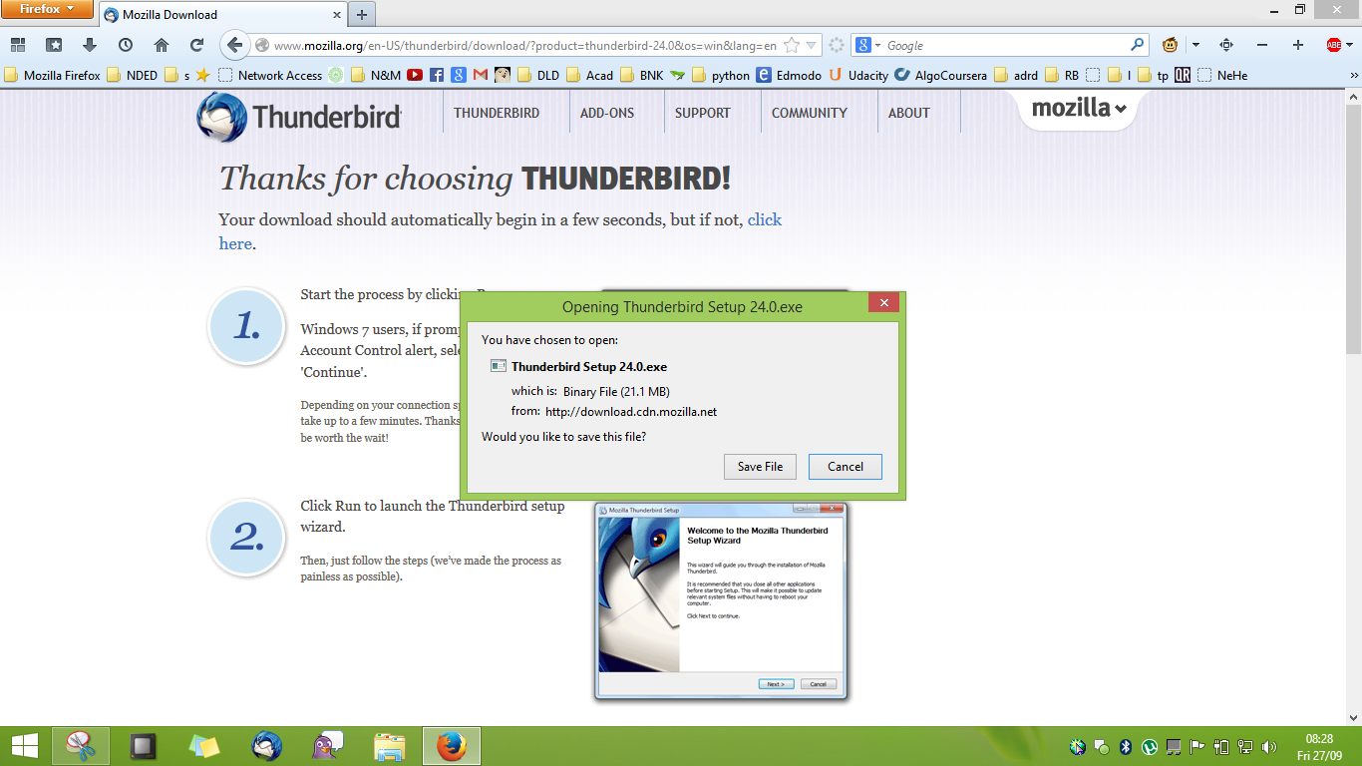1362x766 pixels.
Task: Click the Setup Wizard screenshot thumbnail
Action: (721, 600)
